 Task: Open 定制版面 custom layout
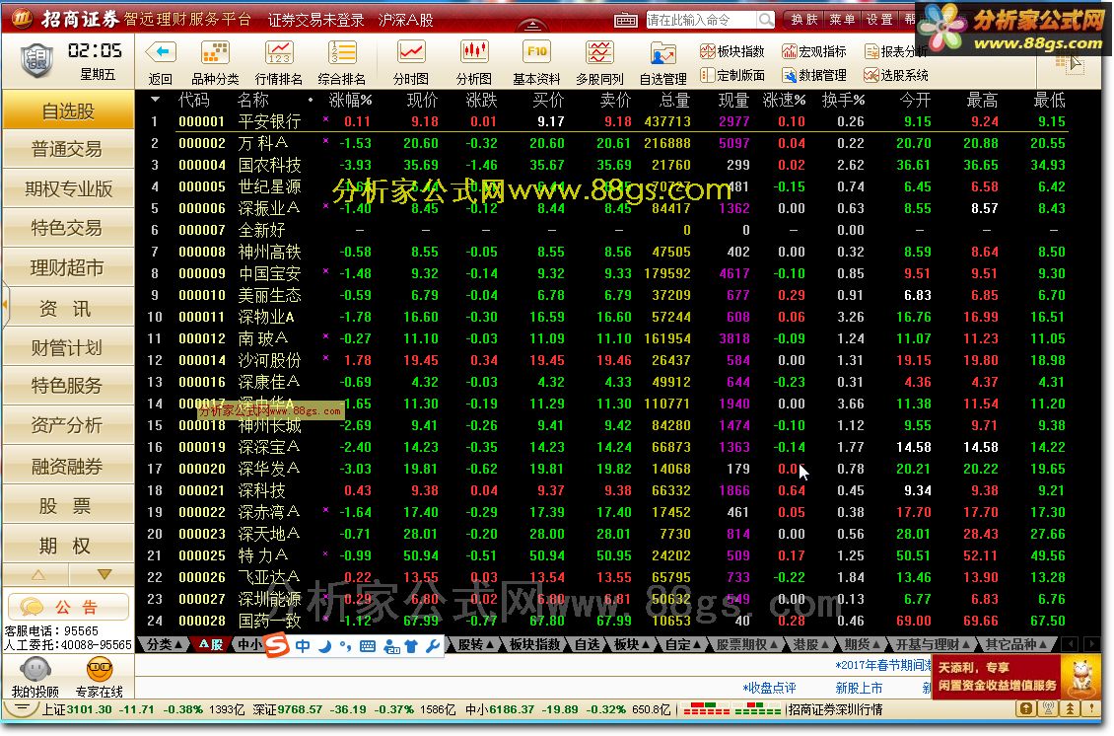[731, 75]
